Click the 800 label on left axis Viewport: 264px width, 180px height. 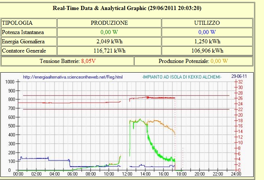click(x=11, y=99)
